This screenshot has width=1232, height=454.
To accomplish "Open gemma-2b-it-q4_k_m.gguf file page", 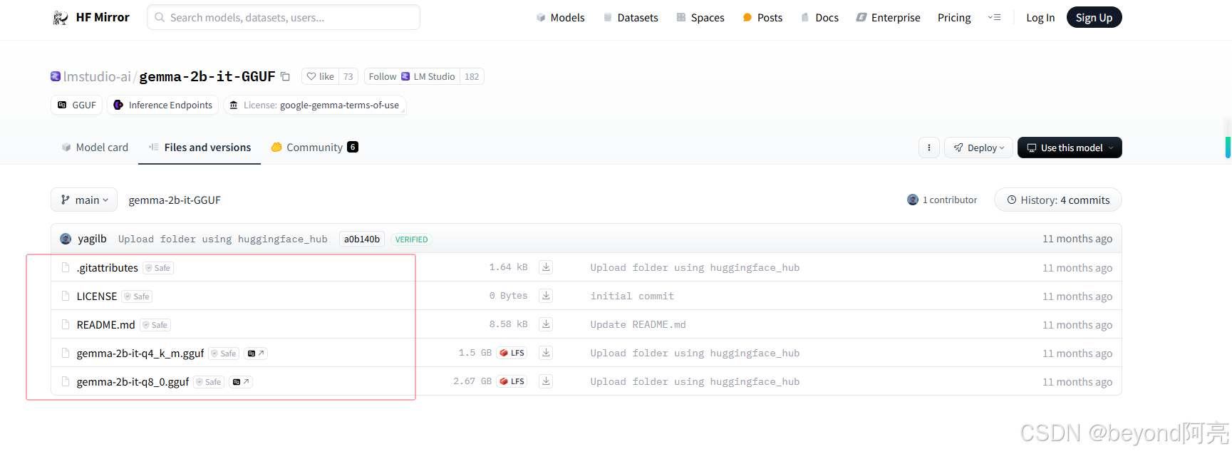I will click(140, 354).
